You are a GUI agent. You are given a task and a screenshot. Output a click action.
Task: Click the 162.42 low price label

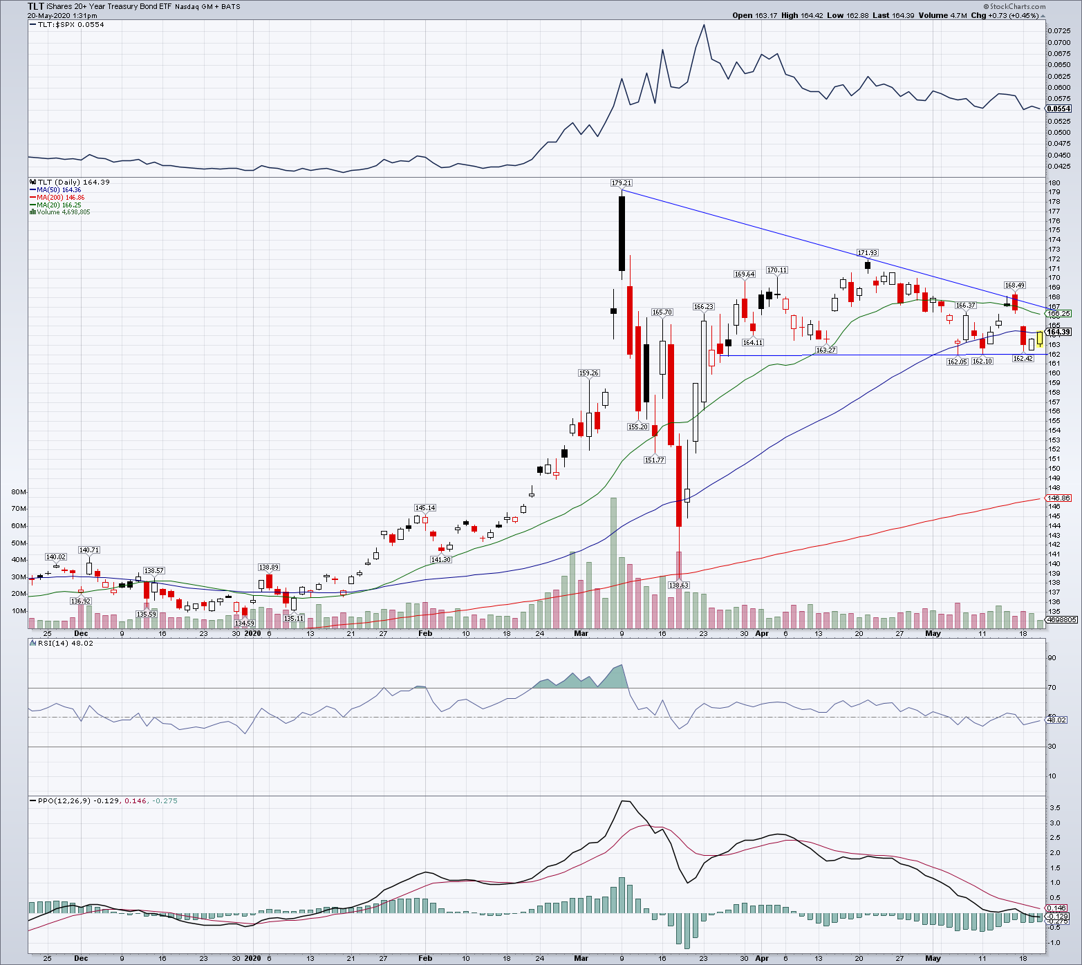tap(1023, 359)
